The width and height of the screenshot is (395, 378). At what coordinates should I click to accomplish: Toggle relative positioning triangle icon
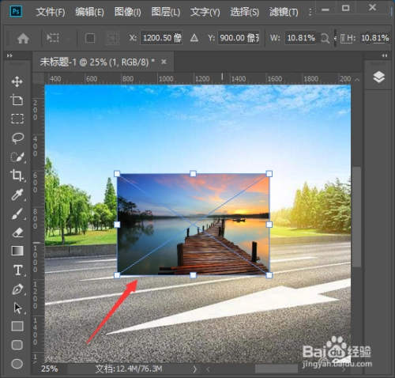coord(194,38)
